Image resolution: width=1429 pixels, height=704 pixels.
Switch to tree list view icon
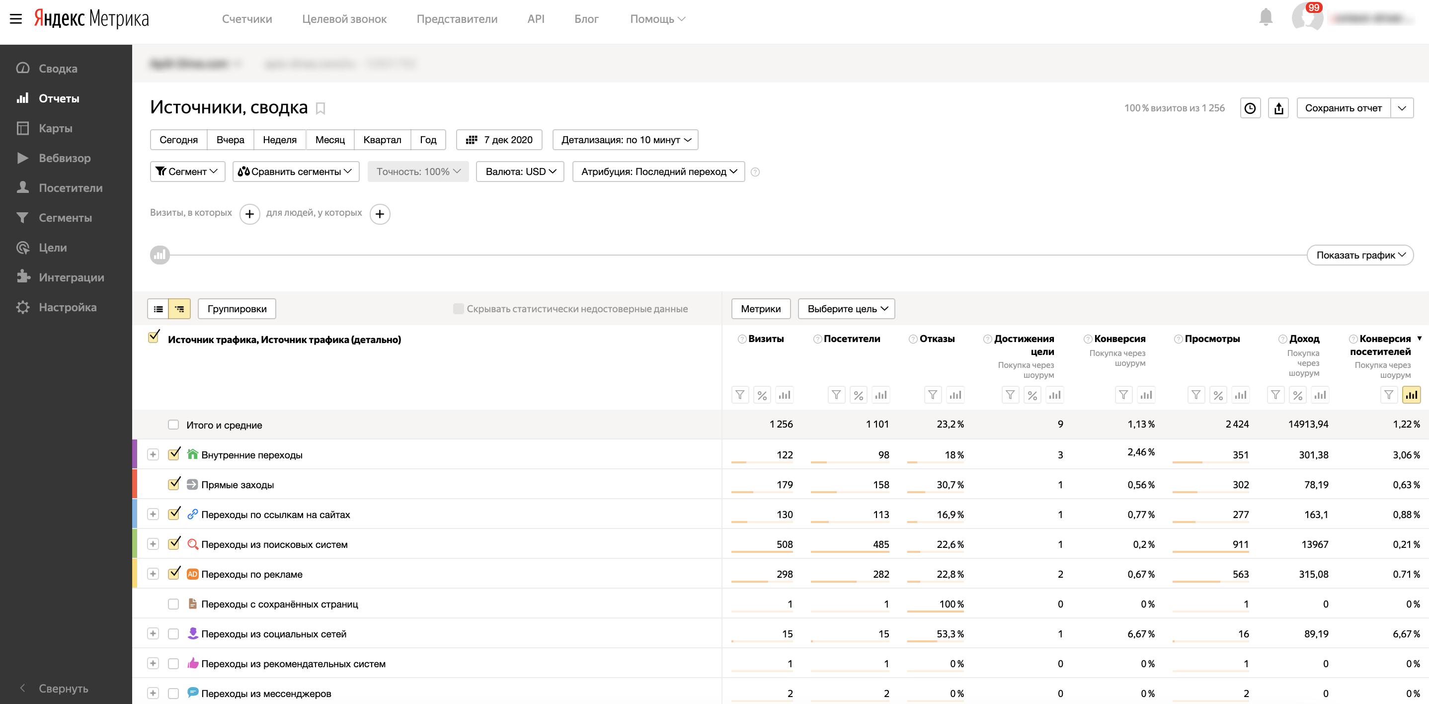point(180,309)
